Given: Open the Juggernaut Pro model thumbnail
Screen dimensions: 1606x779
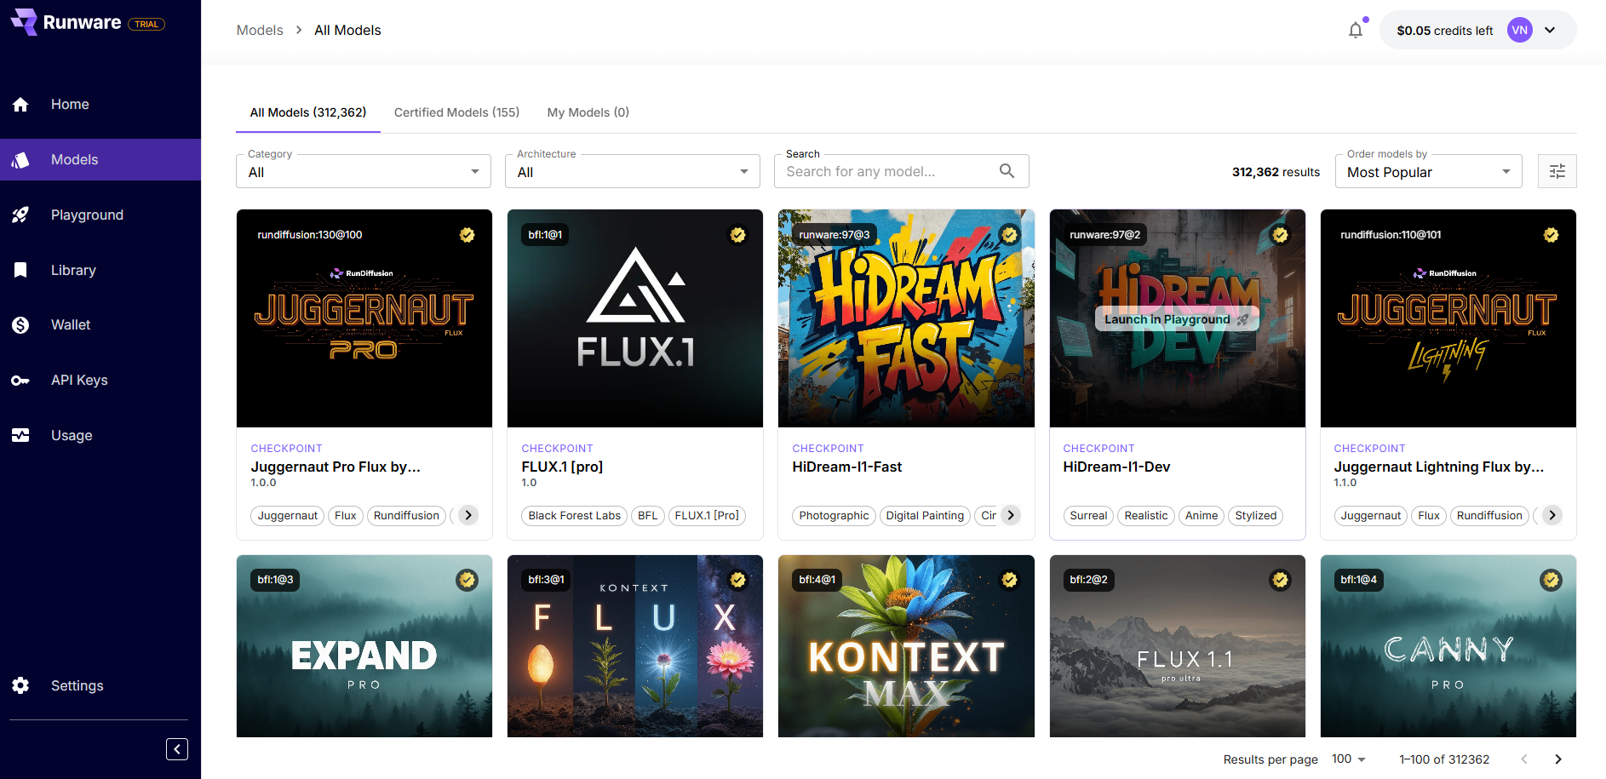Looking at the screenshot, I should tap(364, 318).
